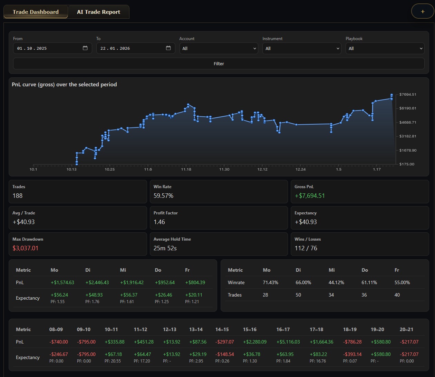This screenshot has height=377, width=435.
Task: Click the Tuesday PnL value +$2,446.43
Action: tap(97, 282)
